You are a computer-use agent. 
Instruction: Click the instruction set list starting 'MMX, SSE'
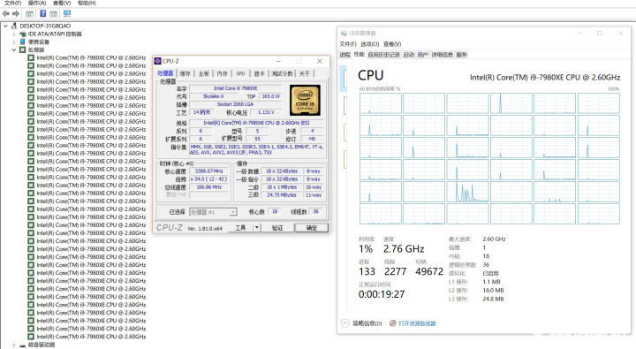coord(257,149)
